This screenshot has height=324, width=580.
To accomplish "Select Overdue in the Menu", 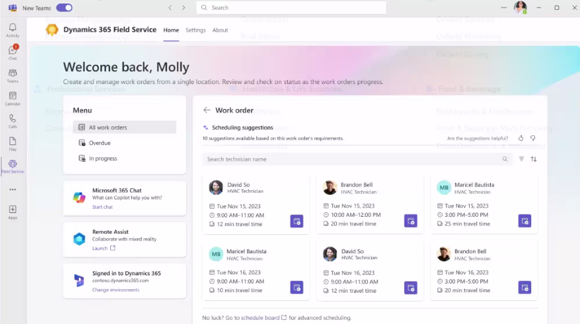I will [x=100, y=143].
